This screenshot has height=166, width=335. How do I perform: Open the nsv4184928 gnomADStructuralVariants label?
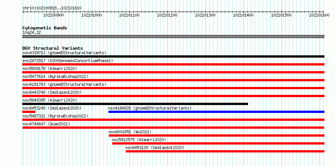(150, 108)
